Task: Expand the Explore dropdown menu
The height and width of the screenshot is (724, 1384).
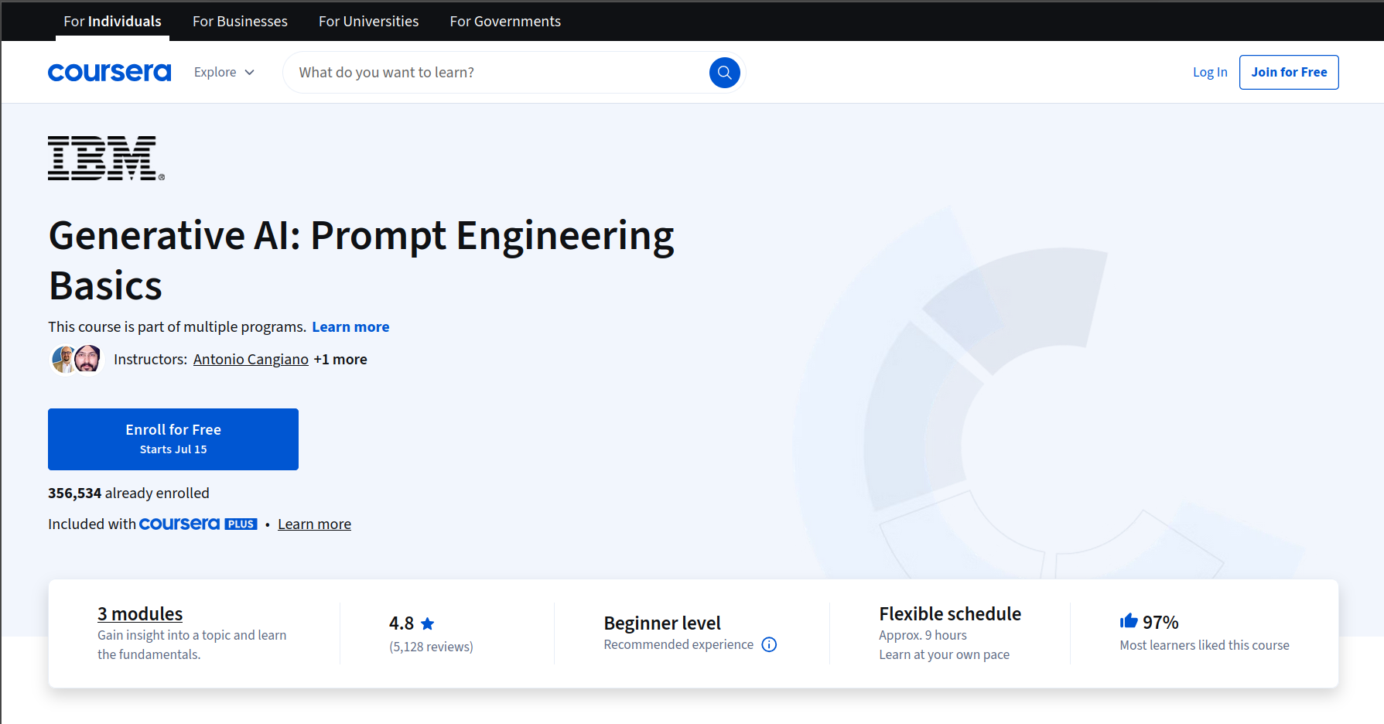Action: coord(224,73)
